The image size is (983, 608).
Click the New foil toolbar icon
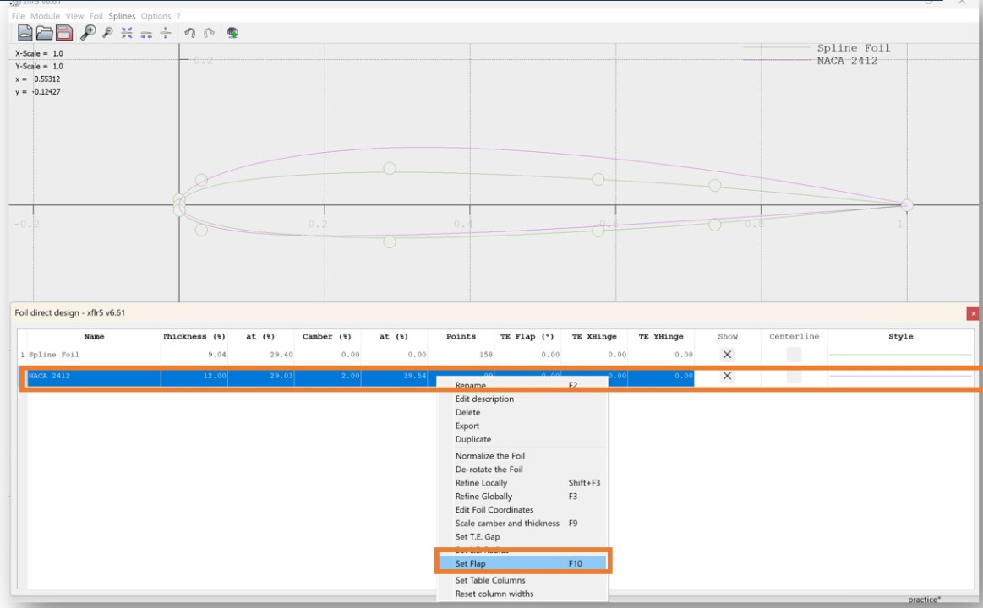(x=25, y=32)
